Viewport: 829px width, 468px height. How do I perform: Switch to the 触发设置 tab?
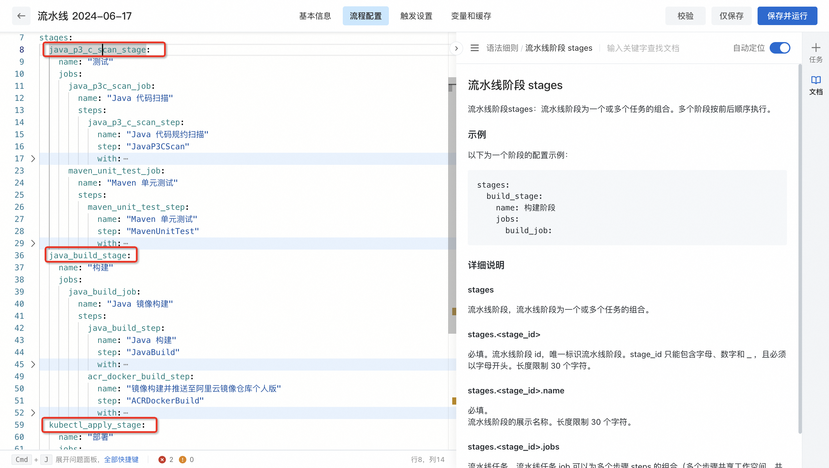tap(416, 16)
